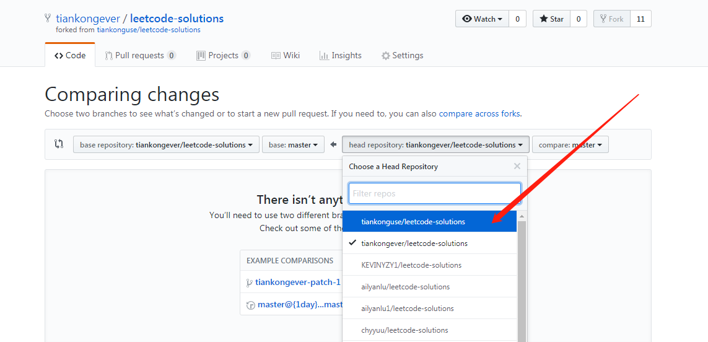Open the Insights tab
This screenshot has height=342, width=708.
pyautogui.click(x=341, y=56)
